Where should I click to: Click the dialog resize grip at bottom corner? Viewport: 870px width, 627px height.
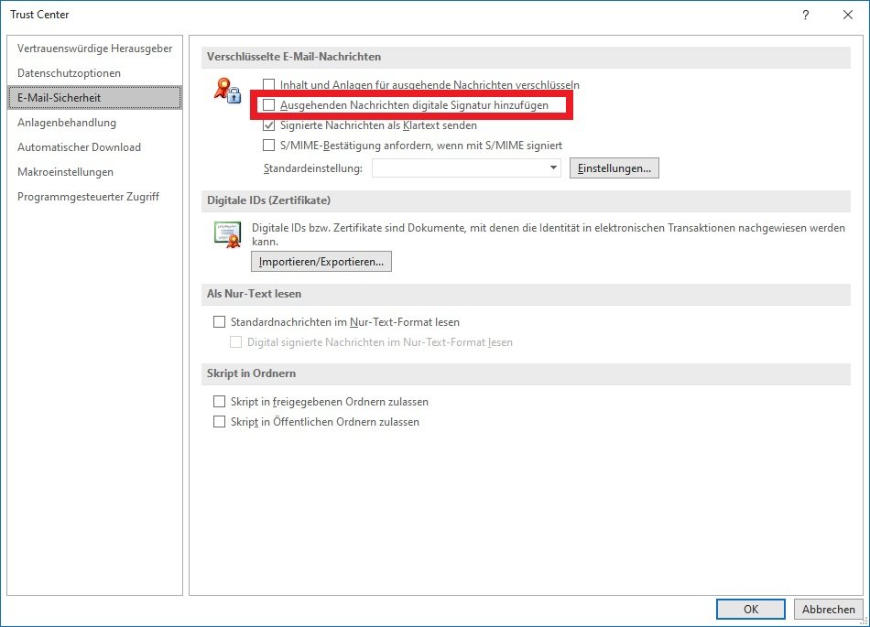(x=864, y=621)
